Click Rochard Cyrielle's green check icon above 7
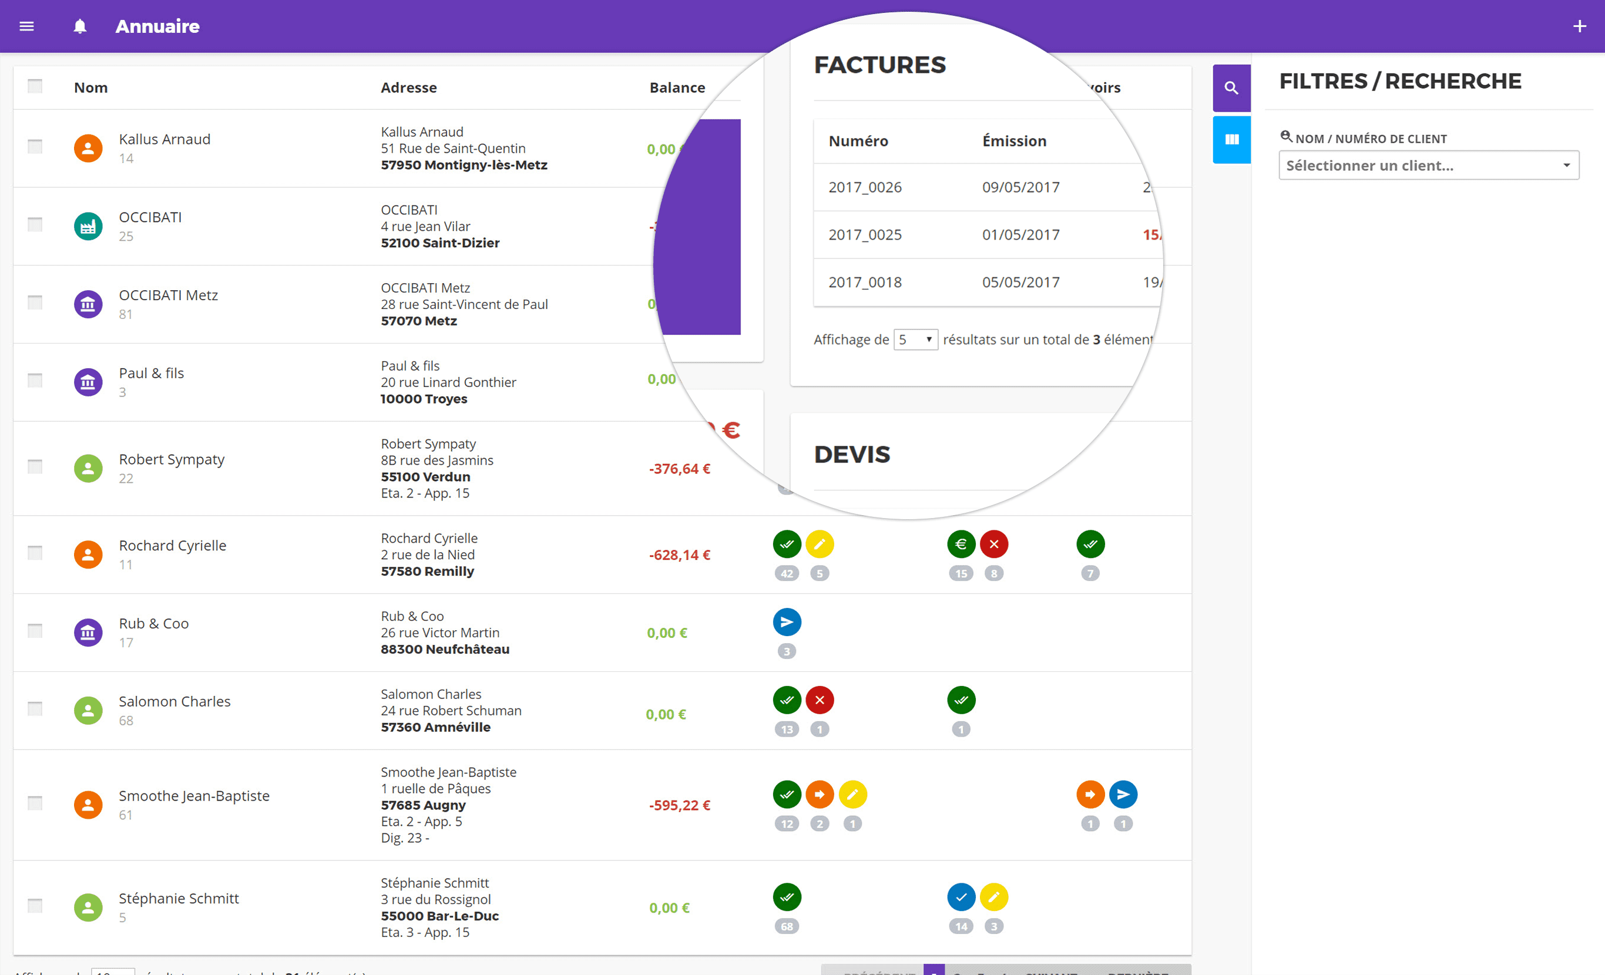 coord(1090,544)
